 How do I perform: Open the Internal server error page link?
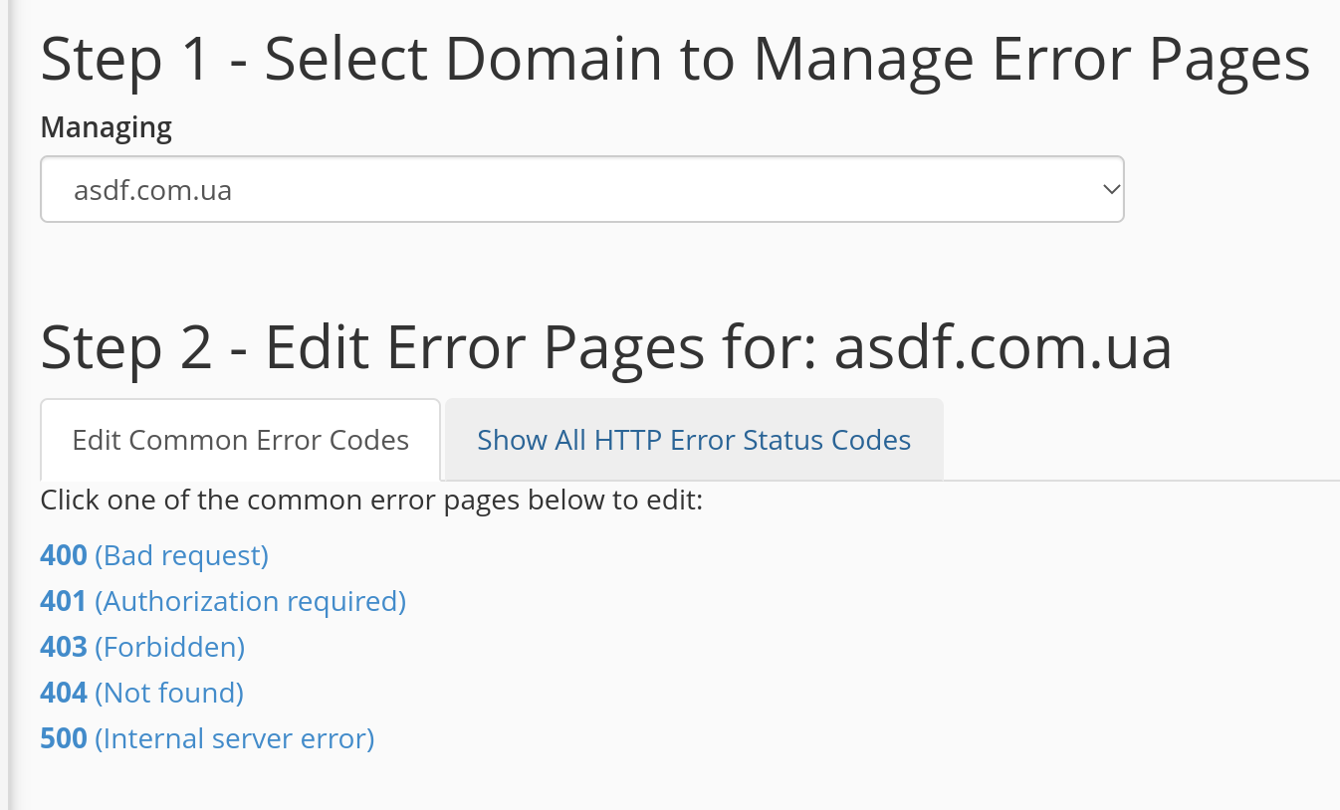(207, 738)
